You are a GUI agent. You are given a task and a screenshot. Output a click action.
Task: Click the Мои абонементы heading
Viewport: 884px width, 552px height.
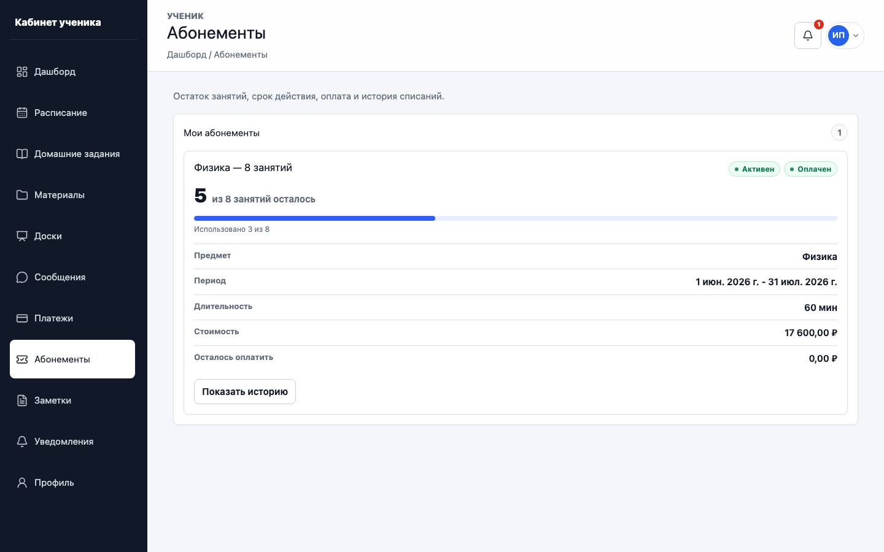(222, 133)
